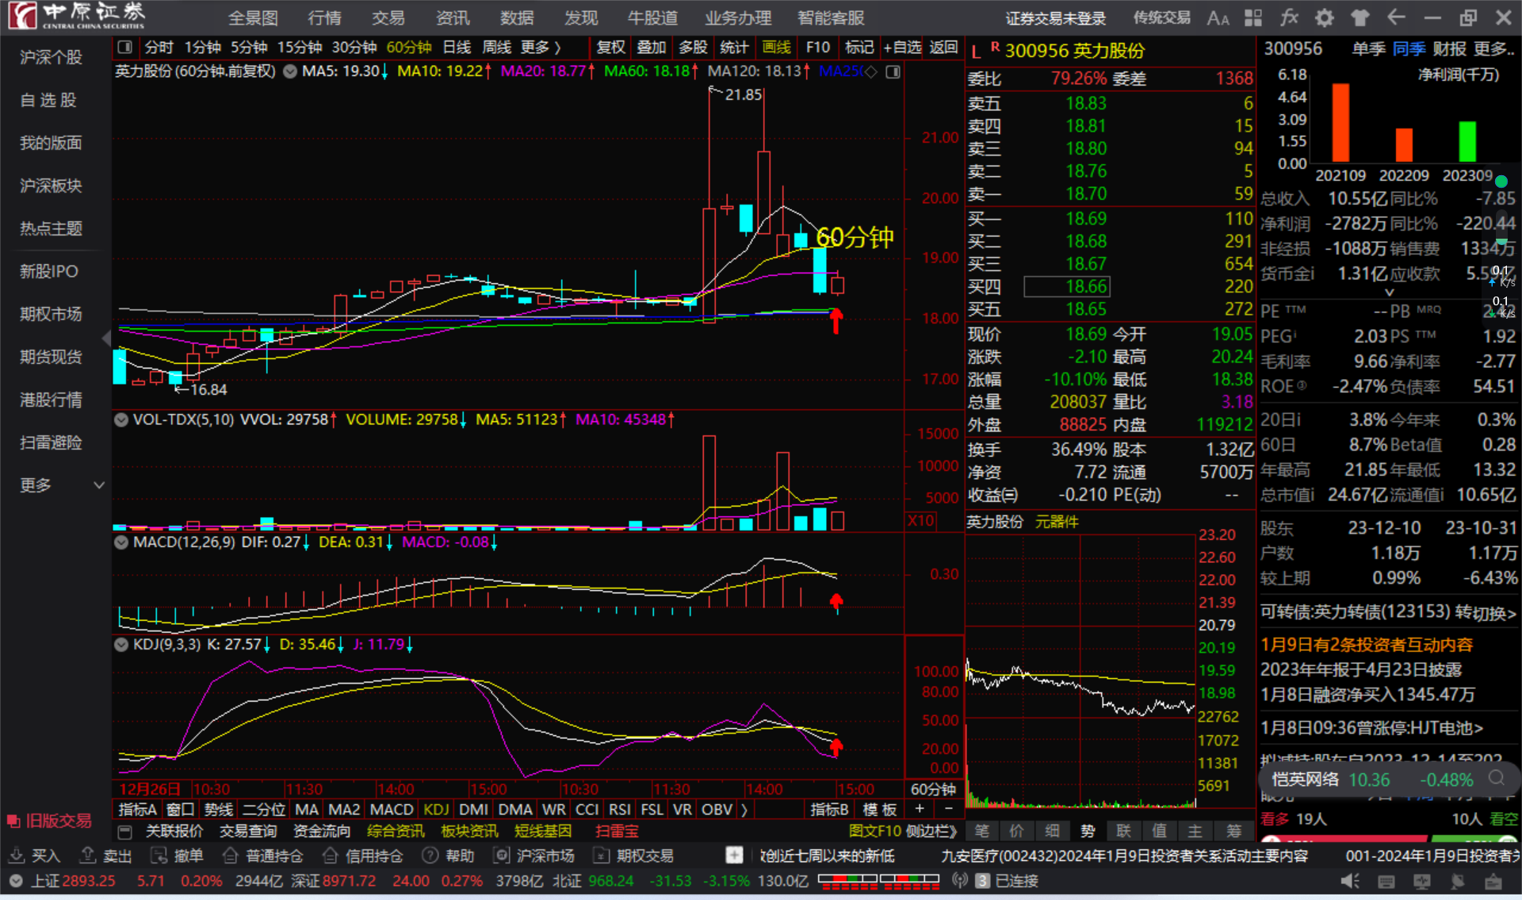Click the monitor chart icon in status bar
The height and width of the screenshot is (900, 1522).
click(1422, 881)
